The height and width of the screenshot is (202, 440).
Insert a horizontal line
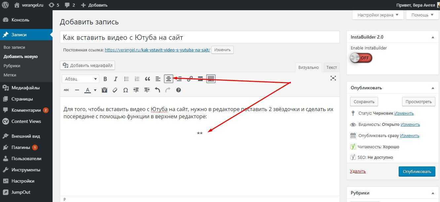point(77,90)
